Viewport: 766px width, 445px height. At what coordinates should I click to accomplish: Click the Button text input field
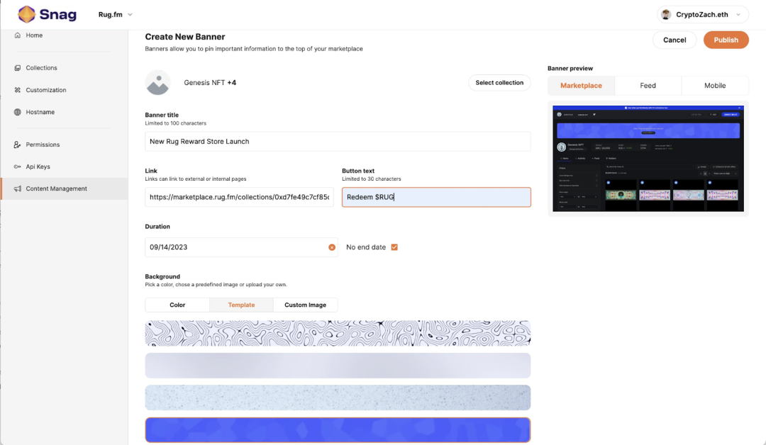pos(436,197)
